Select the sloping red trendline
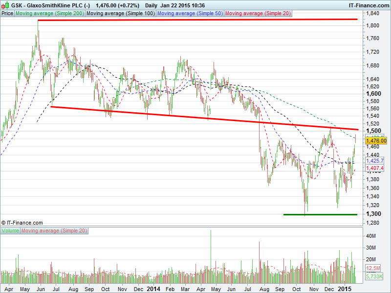The image size is (391, 293). (x=204, y=118)
